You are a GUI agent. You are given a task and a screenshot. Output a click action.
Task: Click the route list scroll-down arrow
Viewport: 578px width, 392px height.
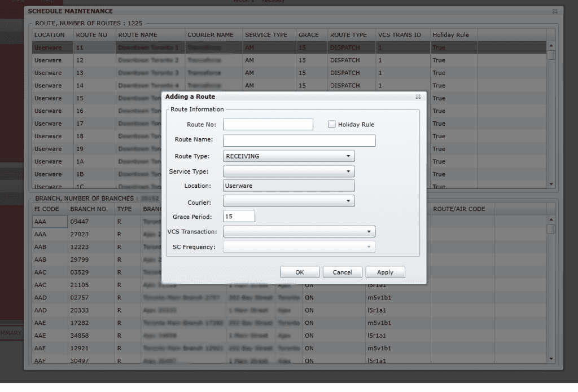pos(550,183)
